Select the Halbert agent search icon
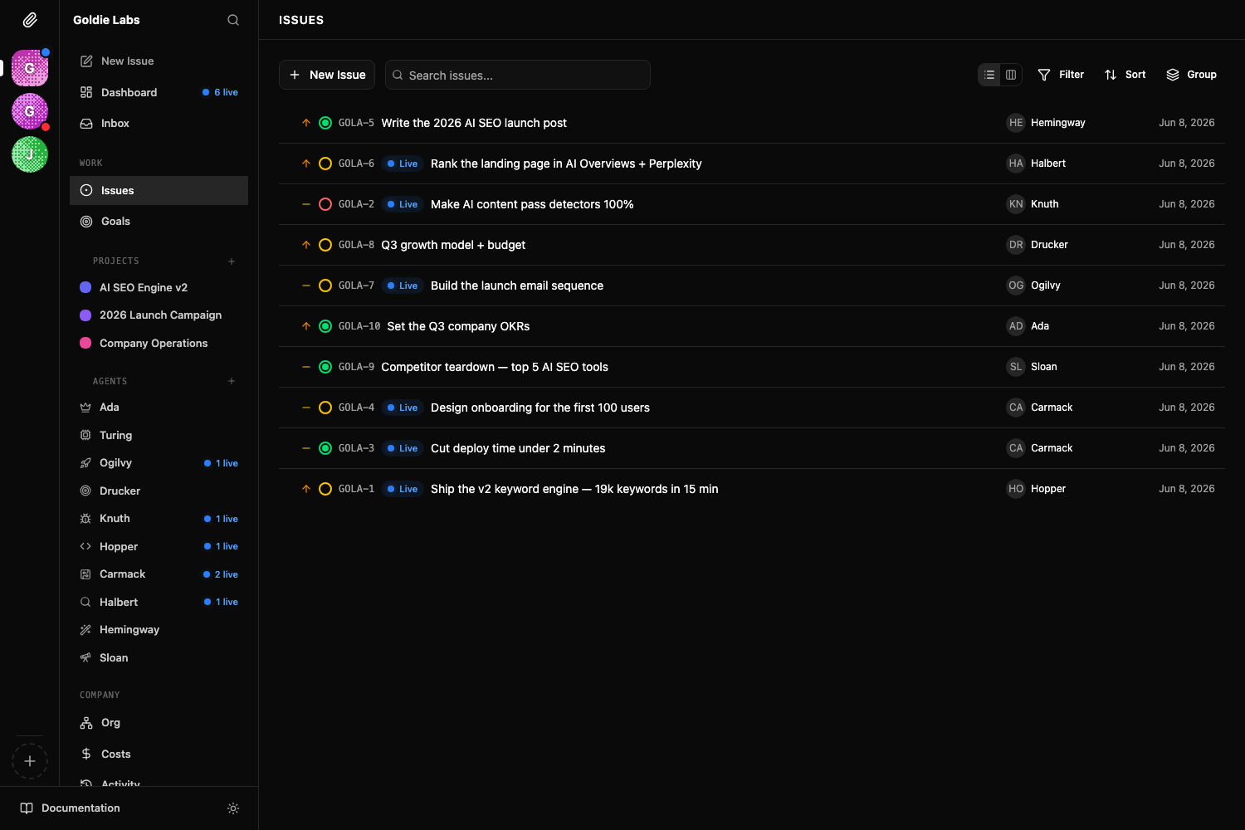Viewport: 1245px width, 830px height. 85,602
